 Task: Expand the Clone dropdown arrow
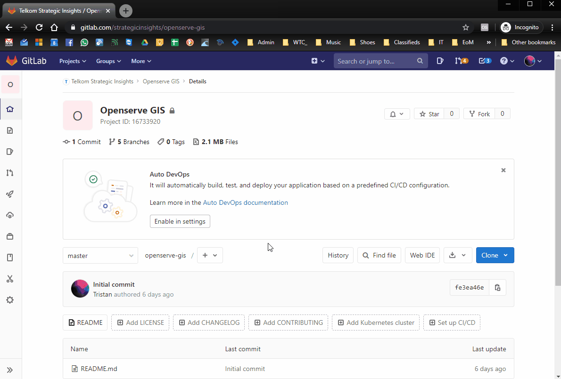(505, 255)
